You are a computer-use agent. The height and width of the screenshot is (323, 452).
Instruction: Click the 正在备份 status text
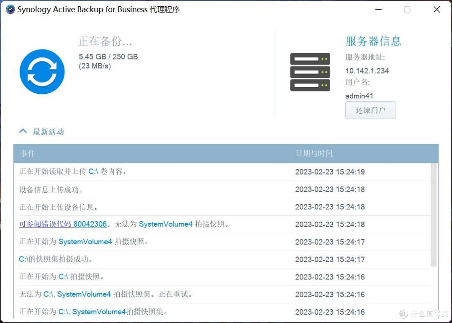point(105,41)
